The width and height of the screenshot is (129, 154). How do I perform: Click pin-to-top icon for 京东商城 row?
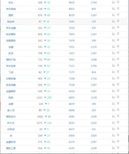pyautogui.click(x=118, y=9)
